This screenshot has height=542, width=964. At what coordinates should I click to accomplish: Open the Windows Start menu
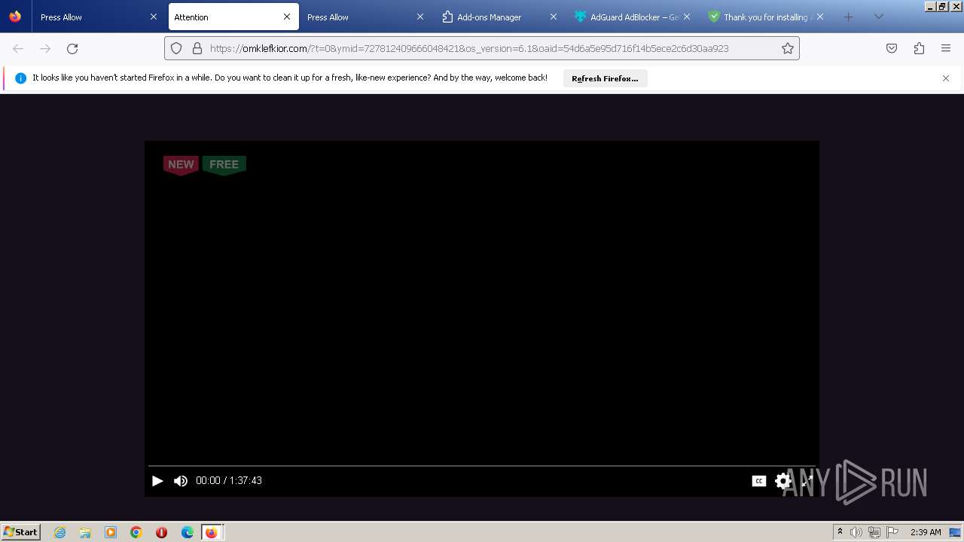pyautogui.click(x=21, y=532)
